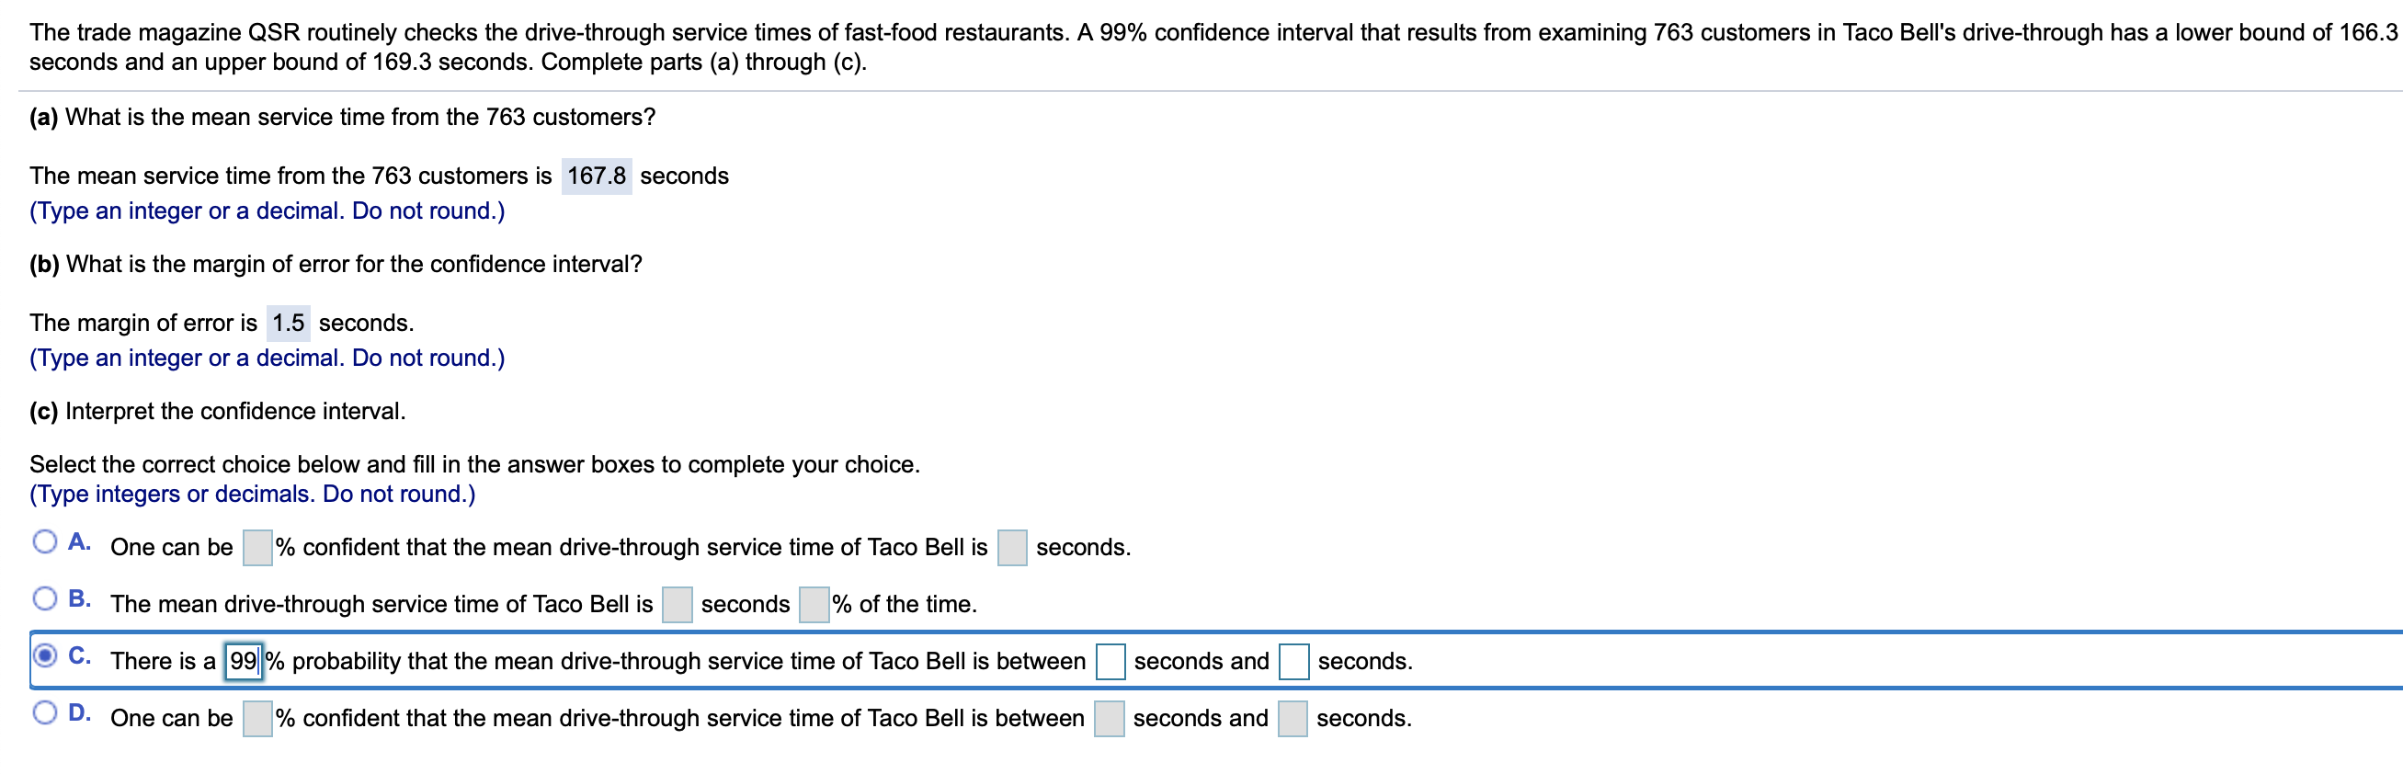This screenshot has height=774, width=2403.
Task: Select radio option D
Action: (x=44, y=713)
